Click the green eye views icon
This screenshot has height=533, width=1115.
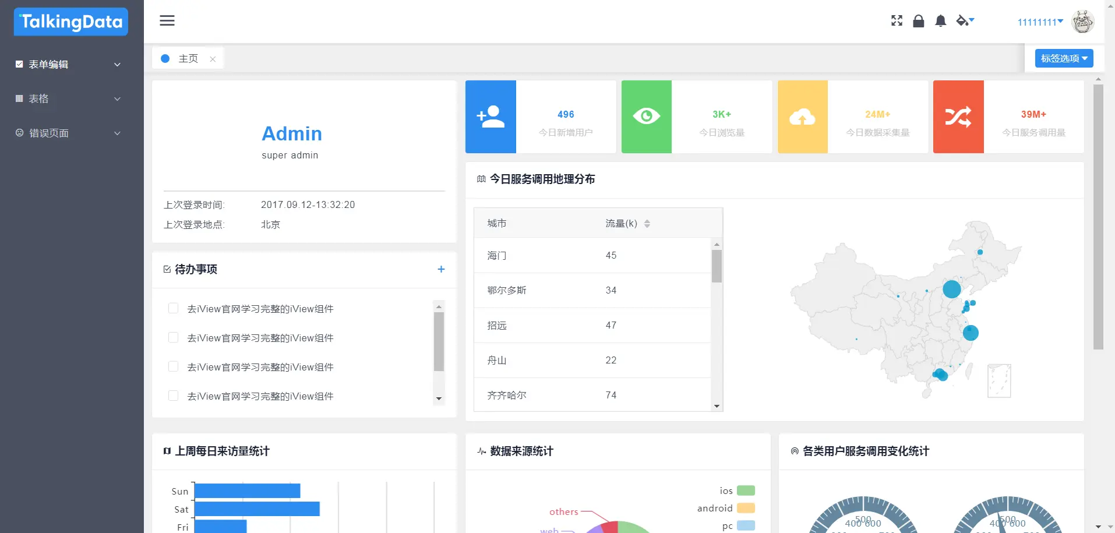[647, 117]
